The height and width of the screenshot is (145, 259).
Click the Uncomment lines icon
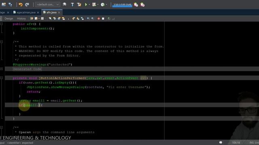113,19
